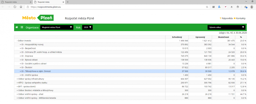The height and width of the screenshot is (104, 256).
Task: Click the Město Plzeň logo
Action: click(x=38, y=18)
